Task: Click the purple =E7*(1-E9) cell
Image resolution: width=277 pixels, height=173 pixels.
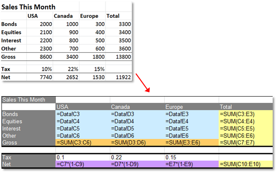Action: point(192,164)
